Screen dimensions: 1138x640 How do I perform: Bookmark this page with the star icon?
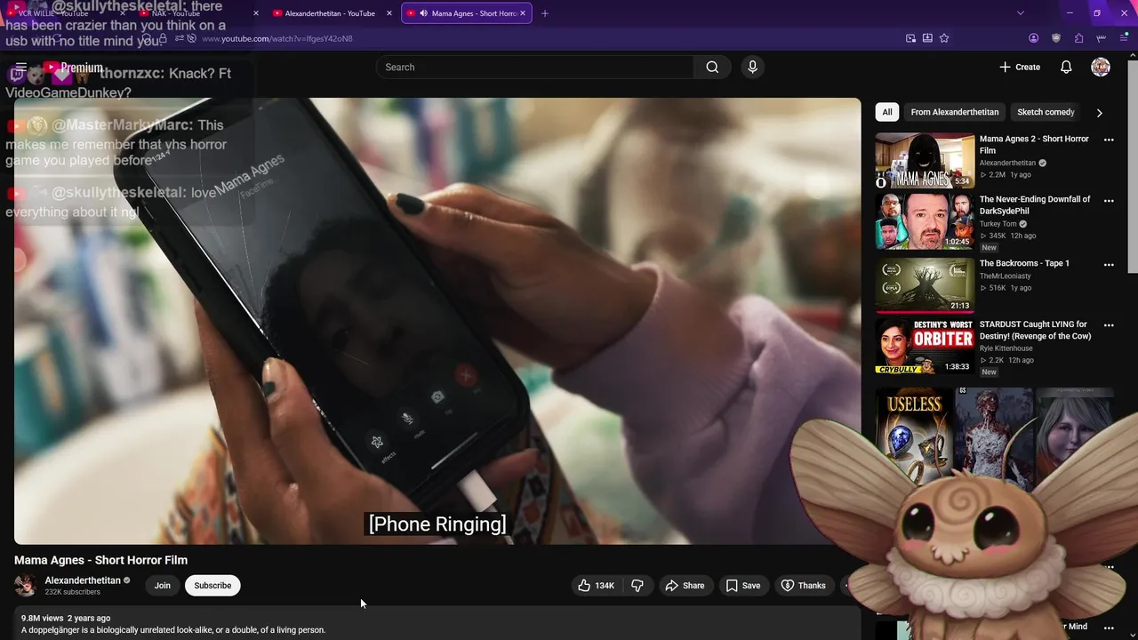tap(944, 38)
